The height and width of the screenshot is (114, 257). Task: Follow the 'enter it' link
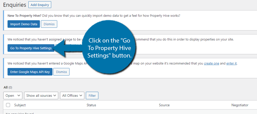[231, 63]
